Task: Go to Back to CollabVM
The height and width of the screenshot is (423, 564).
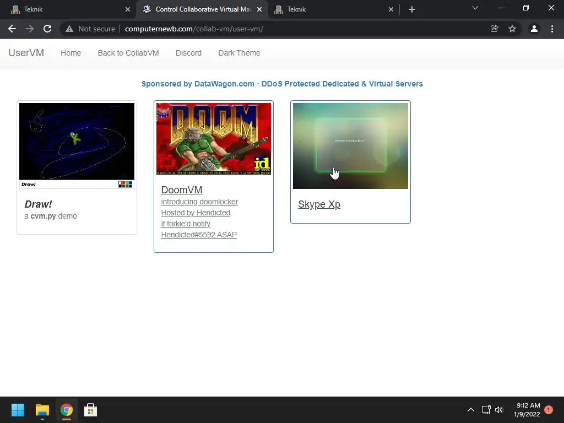Action: click(128, 53)
